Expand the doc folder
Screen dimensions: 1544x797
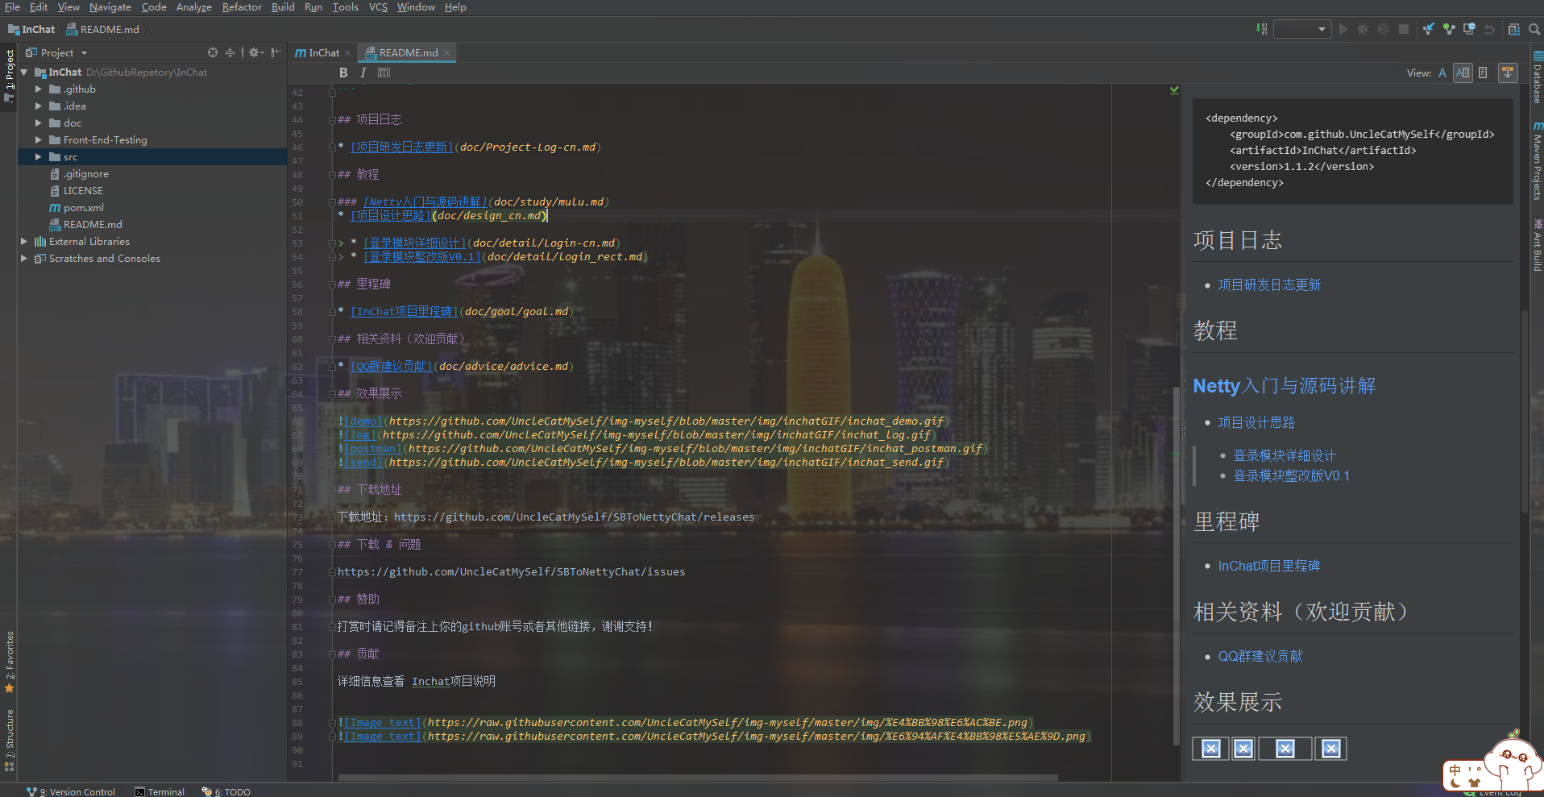point(38,122)
